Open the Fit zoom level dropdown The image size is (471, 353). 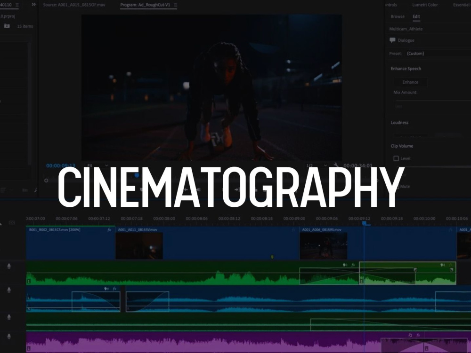pyautogui.click(x=97, y=165)
